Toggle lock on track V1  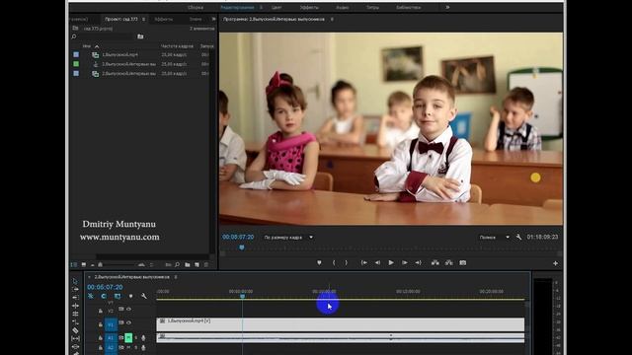click(x=101, y=324)
